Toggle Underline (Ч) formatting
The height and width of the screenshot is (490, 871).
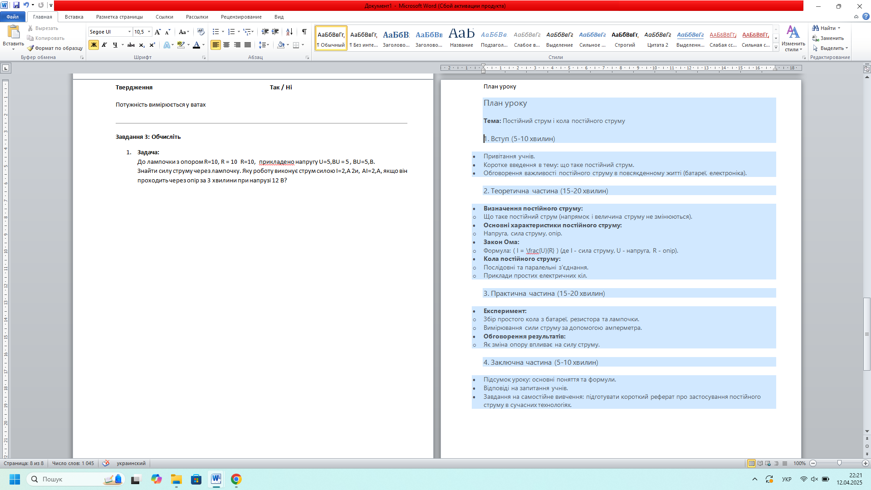pyautogui.click(x=115, y=45)
